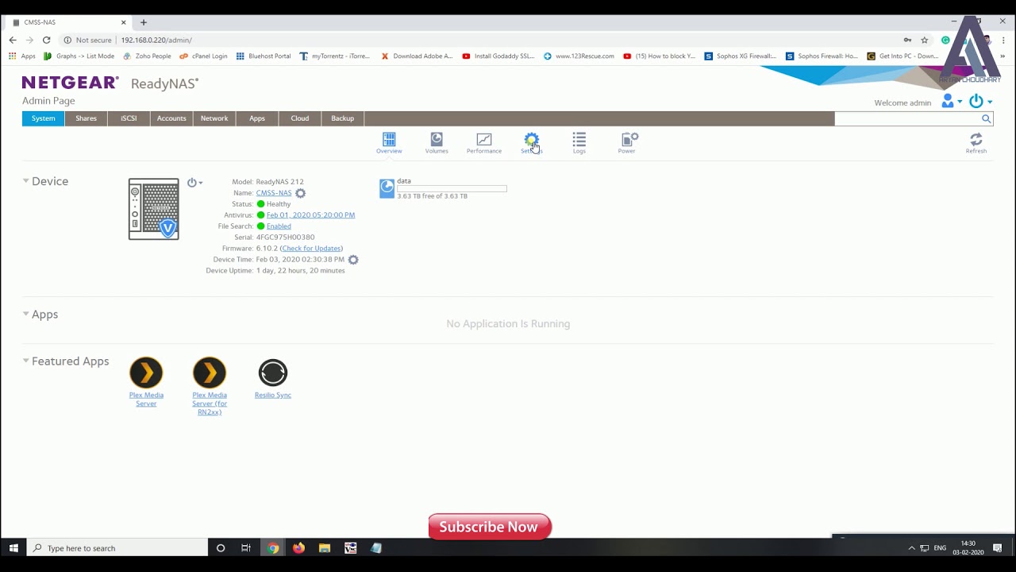Refresh the admin page data

[976, 143]
